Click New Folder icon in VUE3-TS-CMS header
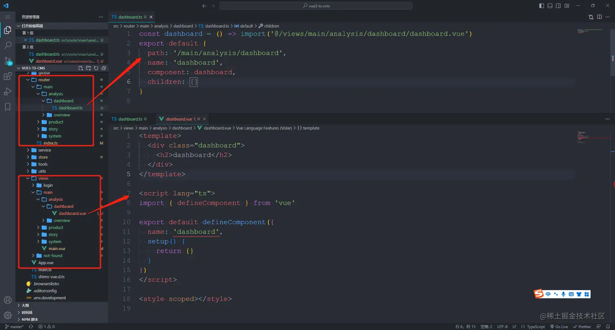 point(88,68)
